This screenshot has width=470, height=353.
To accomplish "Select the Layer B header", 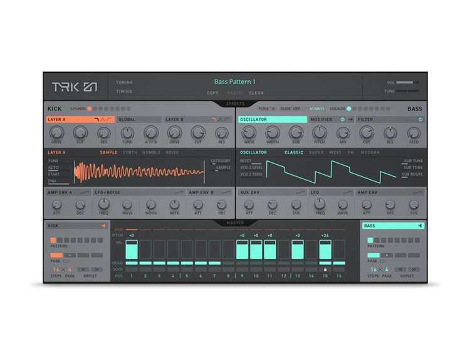I will [x=198, y=119].
